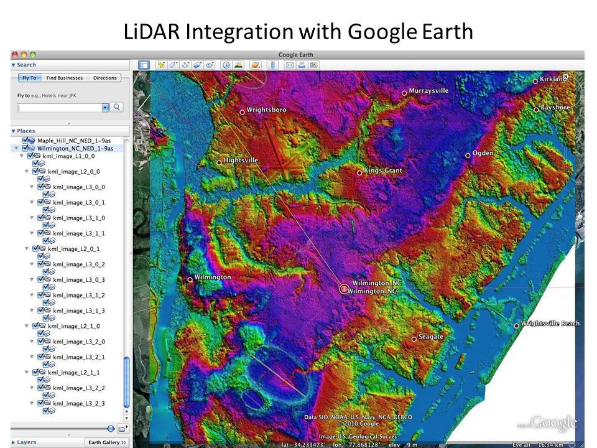This screenshot has width=597, height=448.
Task: Collapse the kml_image_L3_0_1 tree node
Action: 32,202
